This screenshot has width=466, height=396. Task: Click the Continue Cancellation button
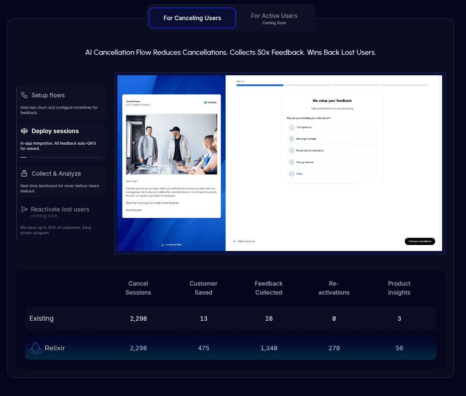tap(420, 241)
